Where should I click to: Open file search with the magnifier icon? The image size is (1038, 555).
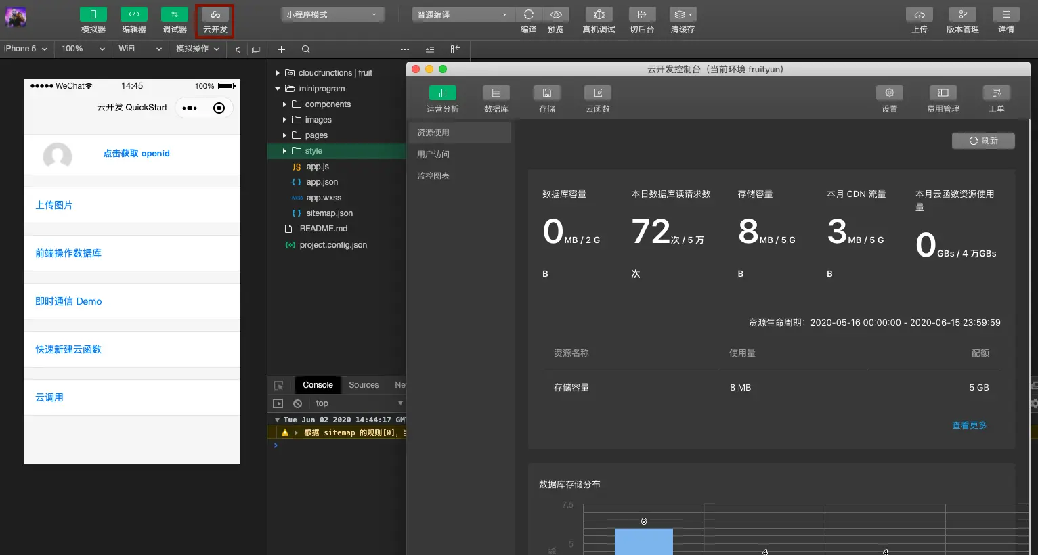click(306, 49)
